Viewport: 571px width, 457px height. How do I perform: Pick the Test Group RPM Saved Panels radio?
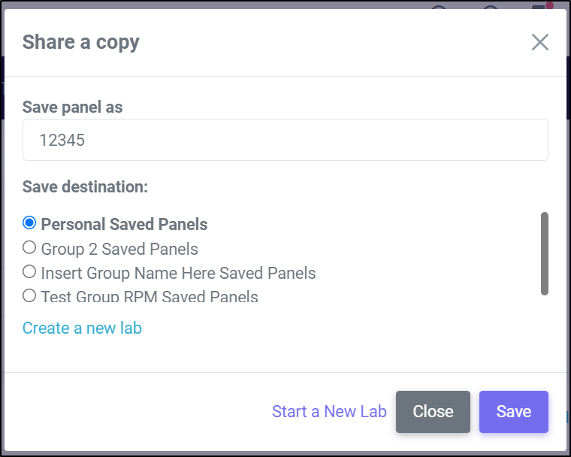point(29,295)
